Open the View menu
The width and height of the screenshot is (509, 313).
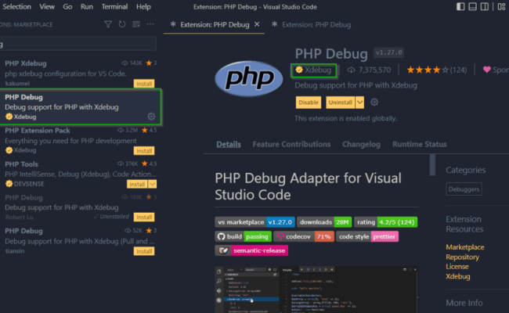(47, 7)
